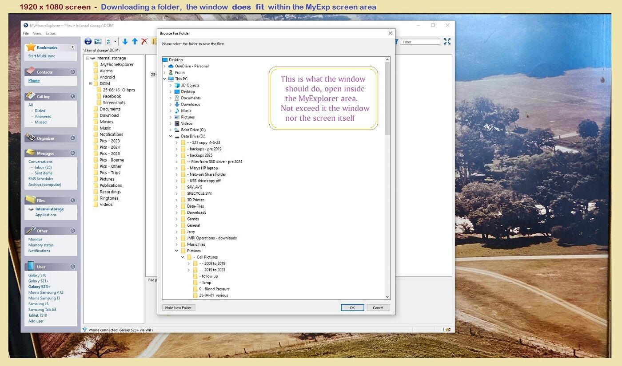Click the blue upload arrow toolbar icon

(135, 41)
